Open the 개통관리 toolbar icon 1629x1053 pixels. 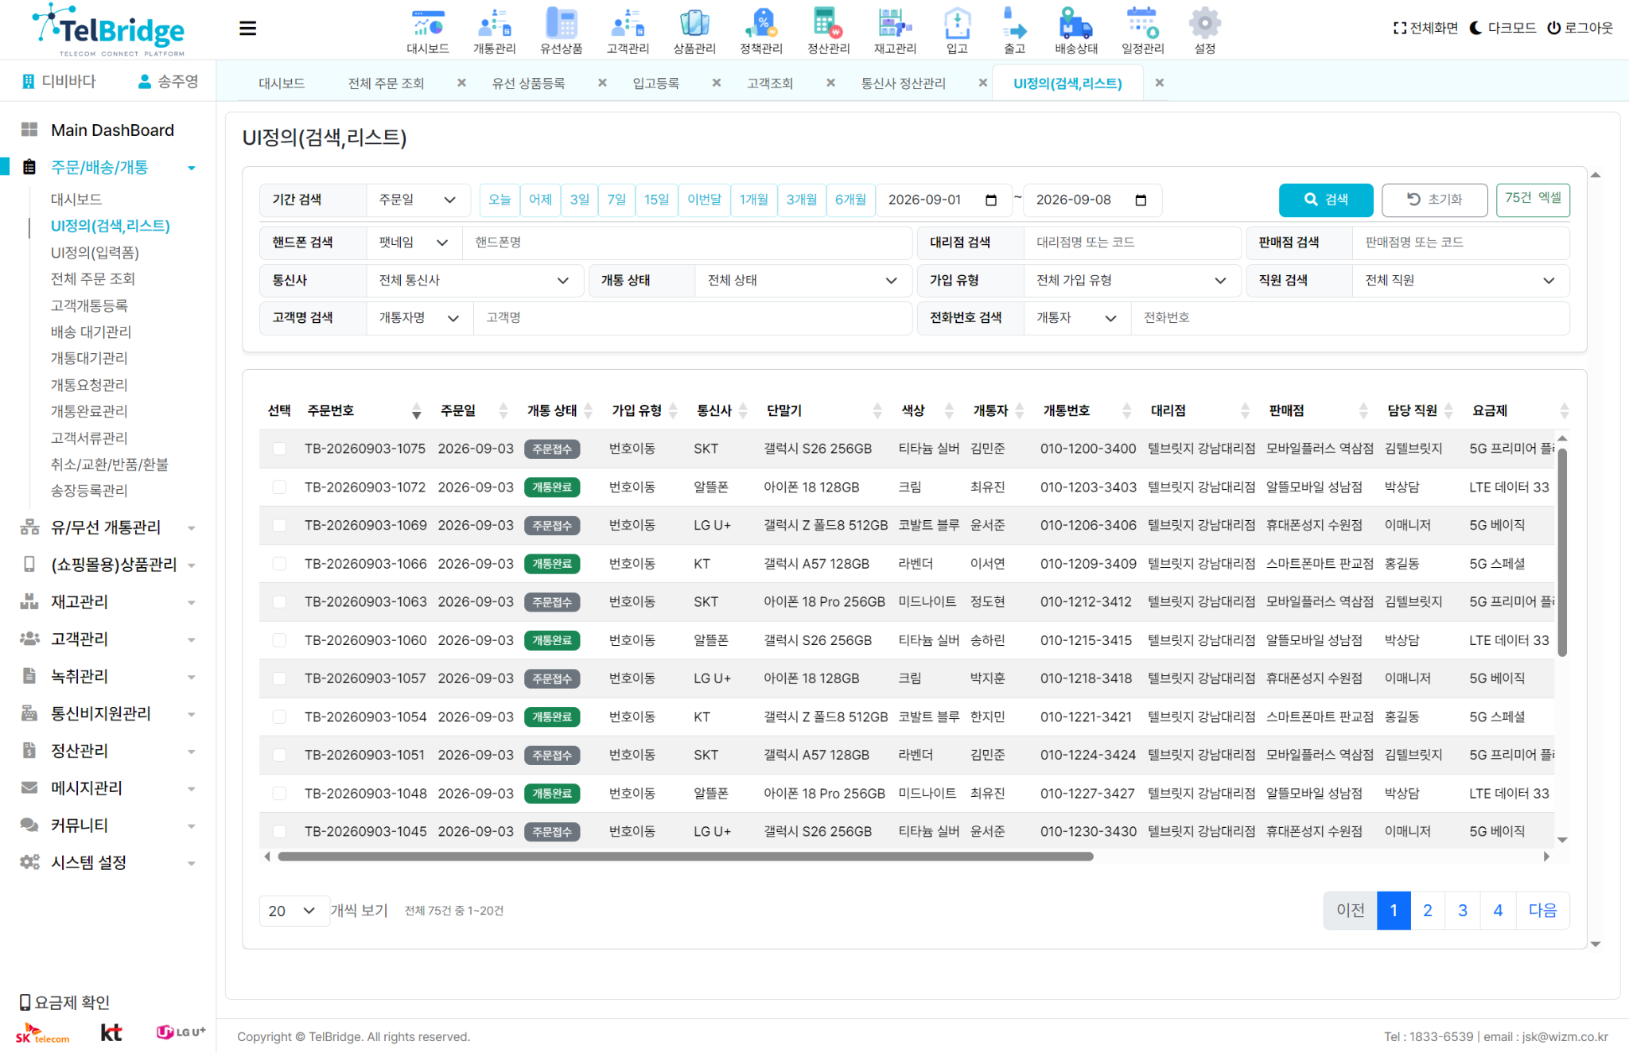click(x=494, y=31)
